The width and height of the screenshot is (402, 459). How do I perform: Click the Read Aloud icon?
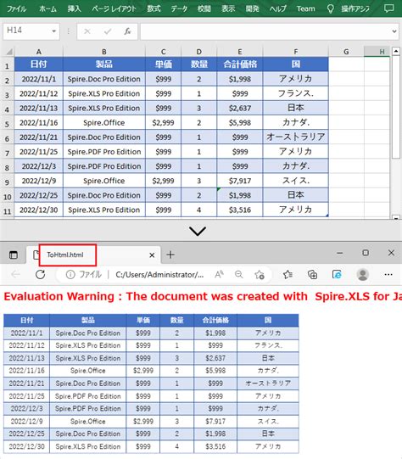tap(219, 275)
